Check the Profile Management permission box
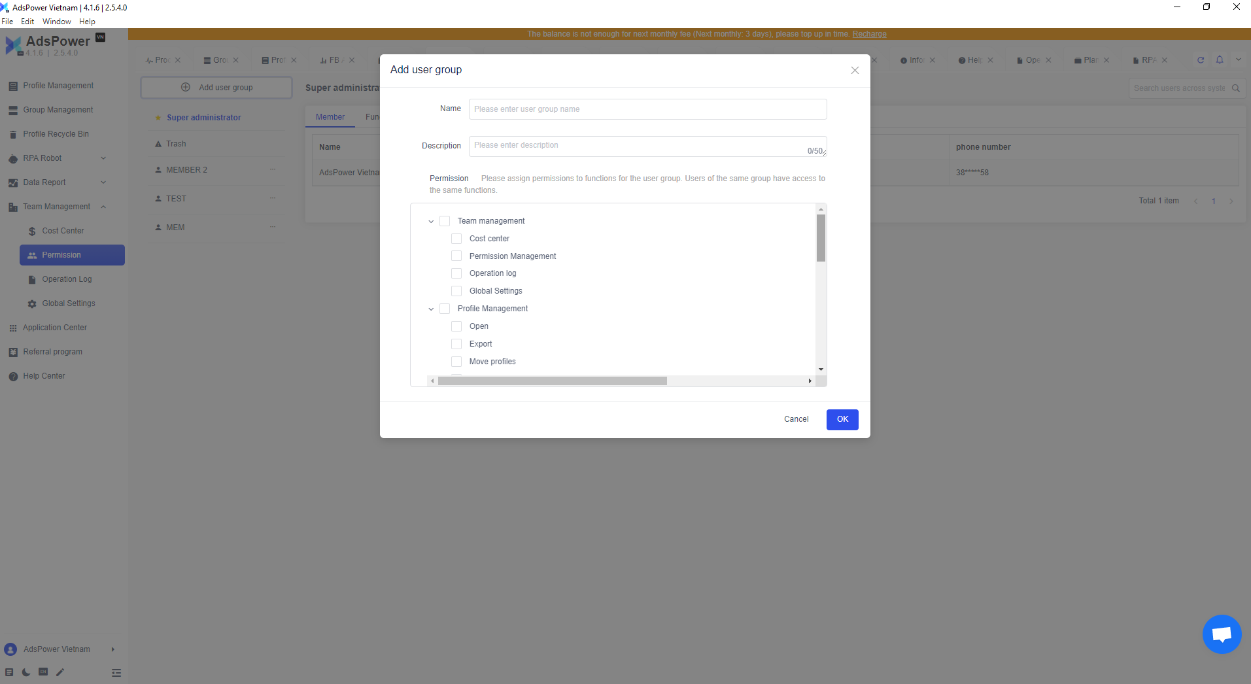Image resolution: width=1251 pixels, height=684 pixels. [445, 309]
